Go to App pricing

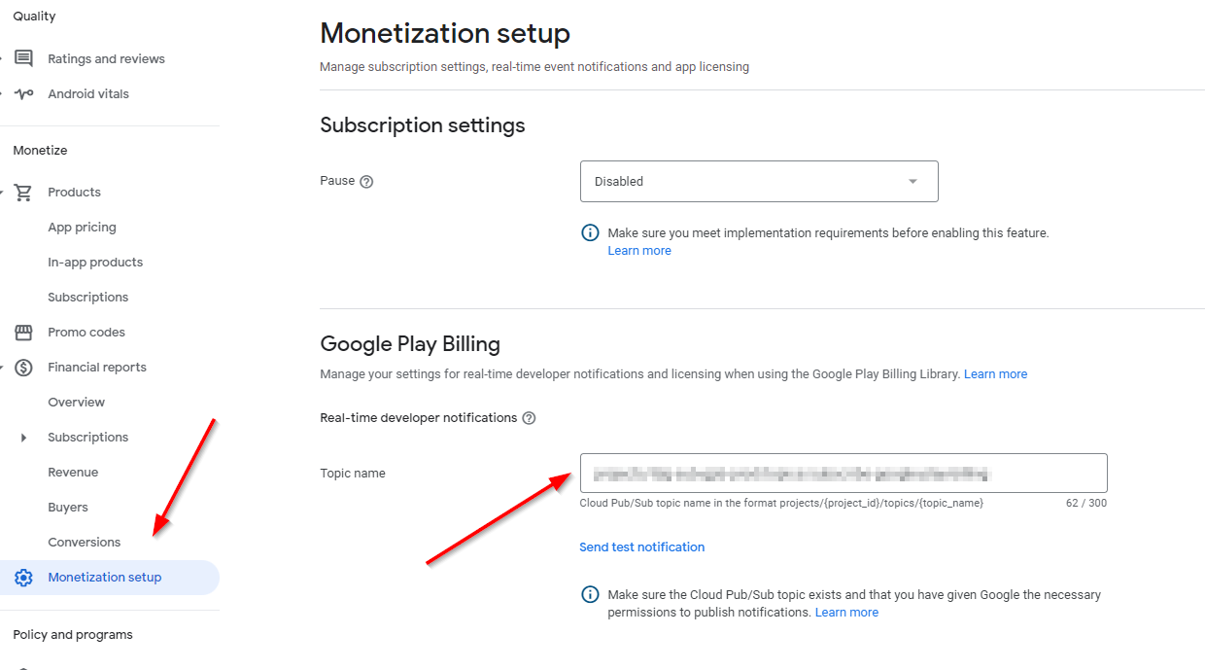(x=82, y=228)
